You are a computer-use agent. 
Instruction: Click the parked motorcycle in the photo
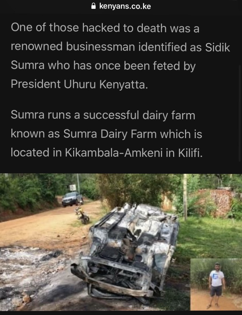(x=82, y=215)
